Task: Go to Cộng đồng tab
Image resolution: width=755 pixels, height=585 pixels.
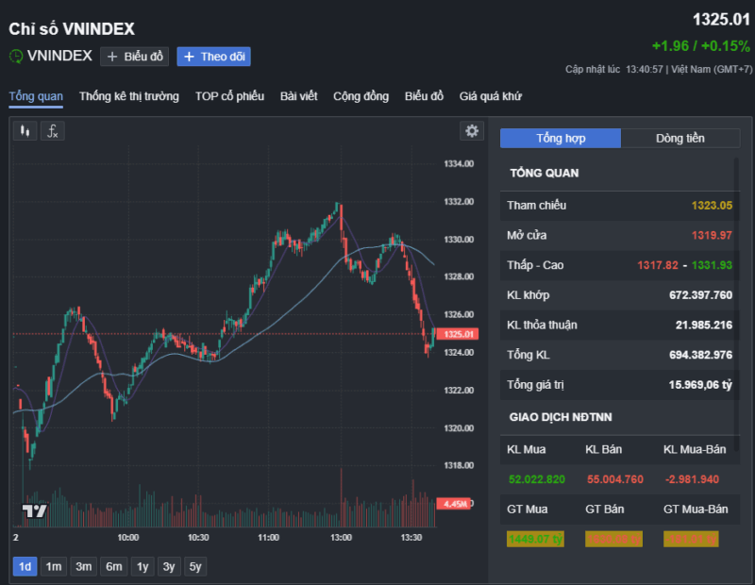Action: pyautogui.click(x=361, y=96)
